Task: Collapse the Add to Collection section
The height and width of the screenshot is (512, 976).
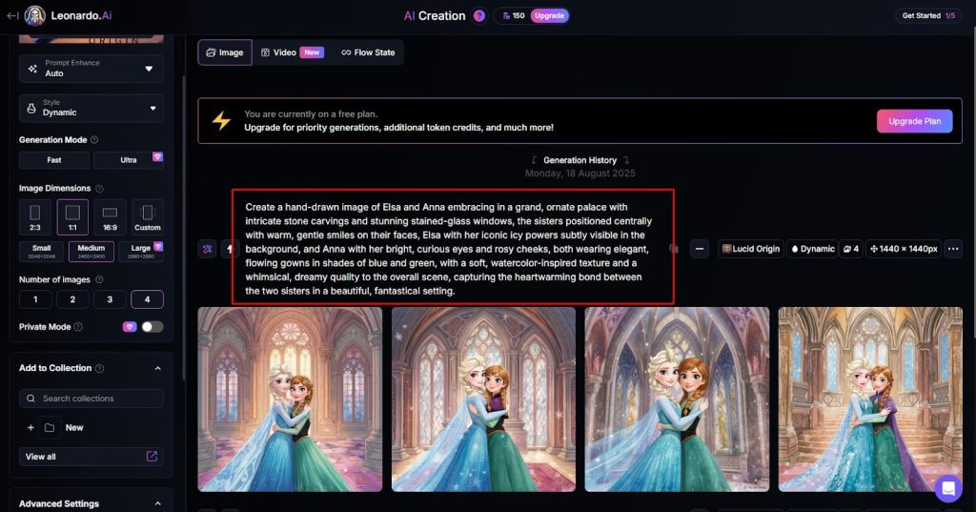Action: 157,369
